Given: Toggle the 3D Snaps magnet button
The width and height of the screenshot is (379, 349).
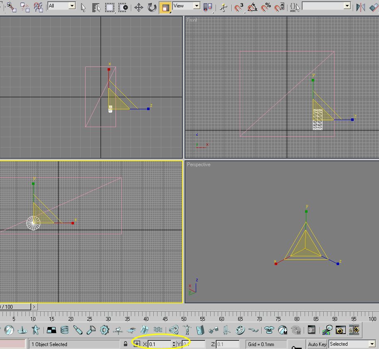Looking at the screenshot, I should pyautogui.click(x=239, y=7).
